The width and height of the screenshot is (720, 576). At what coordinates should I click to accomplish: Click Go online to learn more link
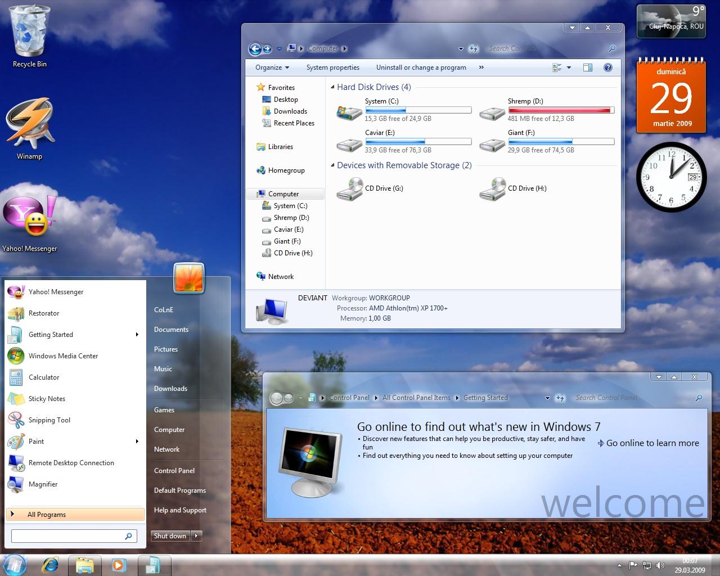tap(648, 443)
